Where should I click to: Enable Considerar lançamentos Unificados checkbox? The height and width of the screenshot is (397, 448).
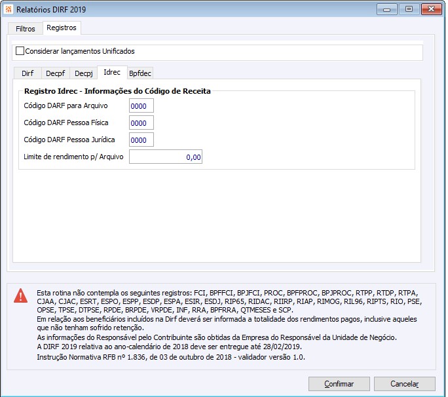20,51
